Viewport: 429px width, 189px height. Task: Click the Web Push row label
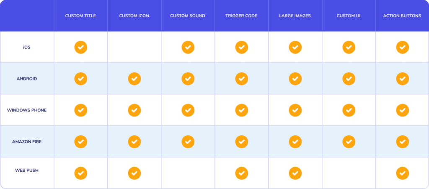[27, 171]
